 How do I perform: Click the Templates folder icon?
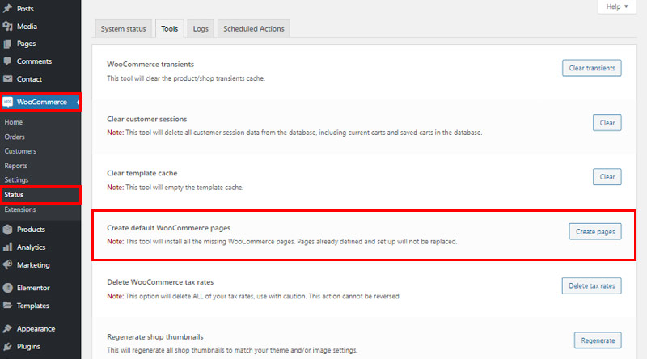(x=7, y=306)
